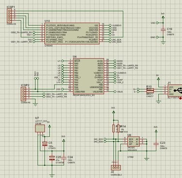Click the VUSB3V3 terminal right of U10
182x178 pixels.
click(x=110, y=25)
